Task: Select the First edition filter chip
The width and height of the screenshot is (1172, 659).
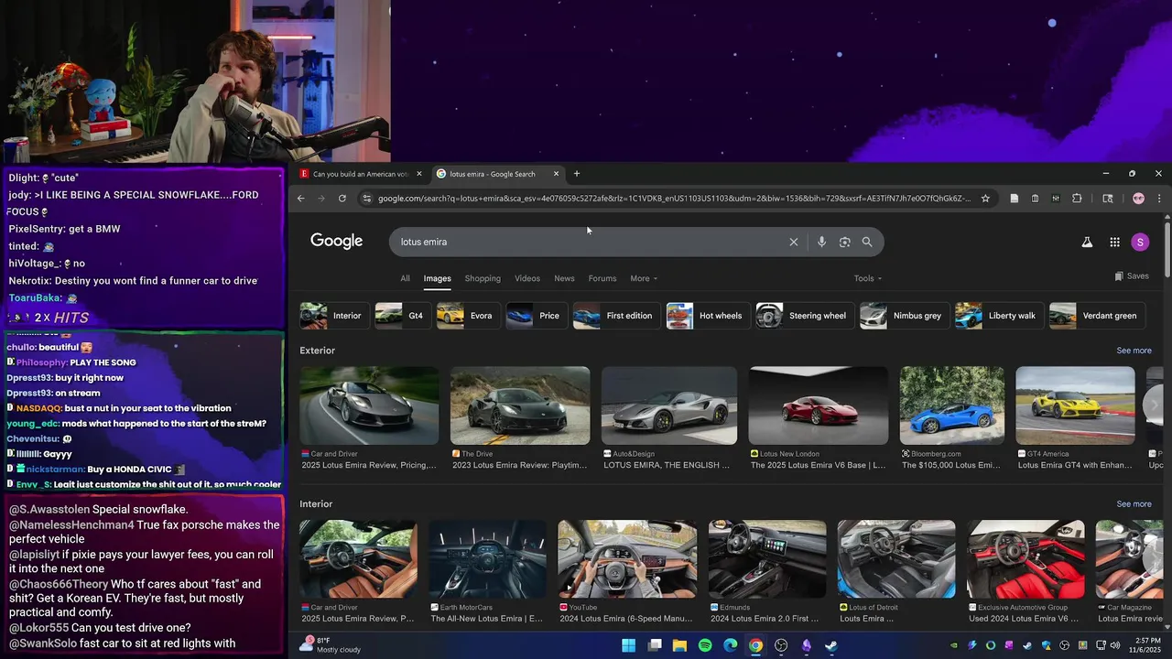Action: (617, 316)
